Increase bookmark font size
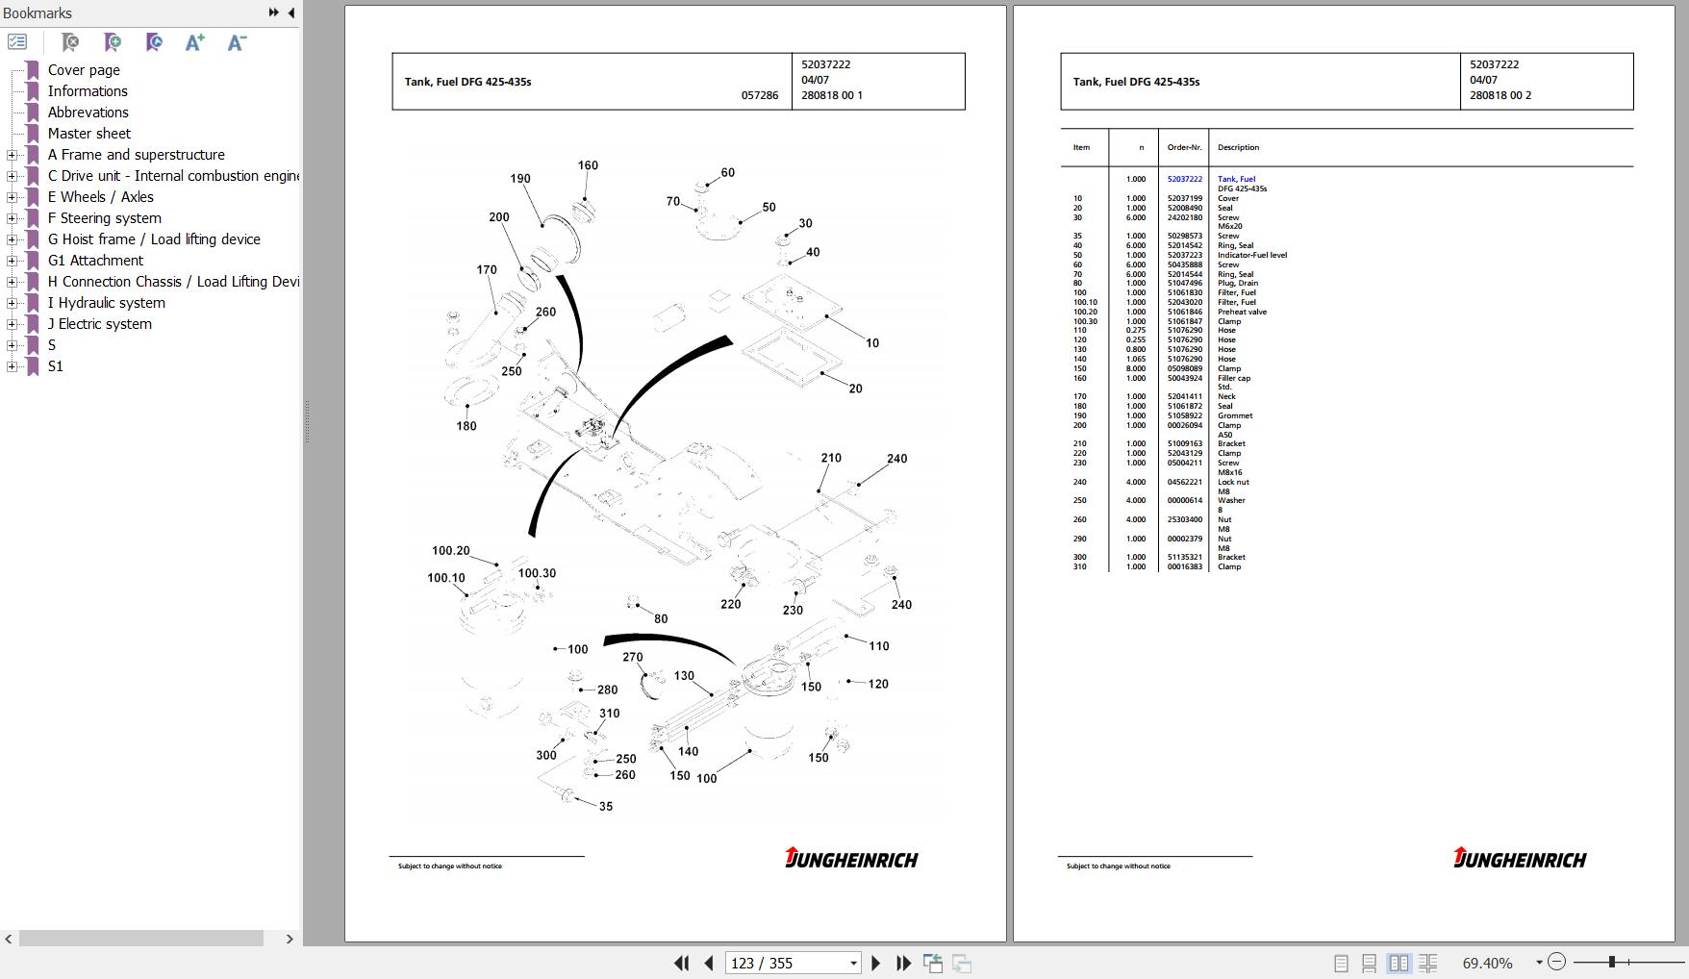Image resolution: width=1689 pixels, height=979 pixels. click(x=195, y=42)
